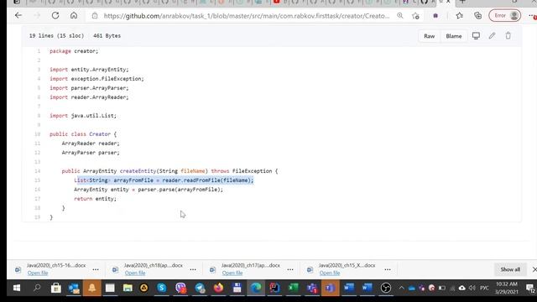Viewport: 537px width, 302px height.
Task: Open Viber from taskbar
Action: 181,288
